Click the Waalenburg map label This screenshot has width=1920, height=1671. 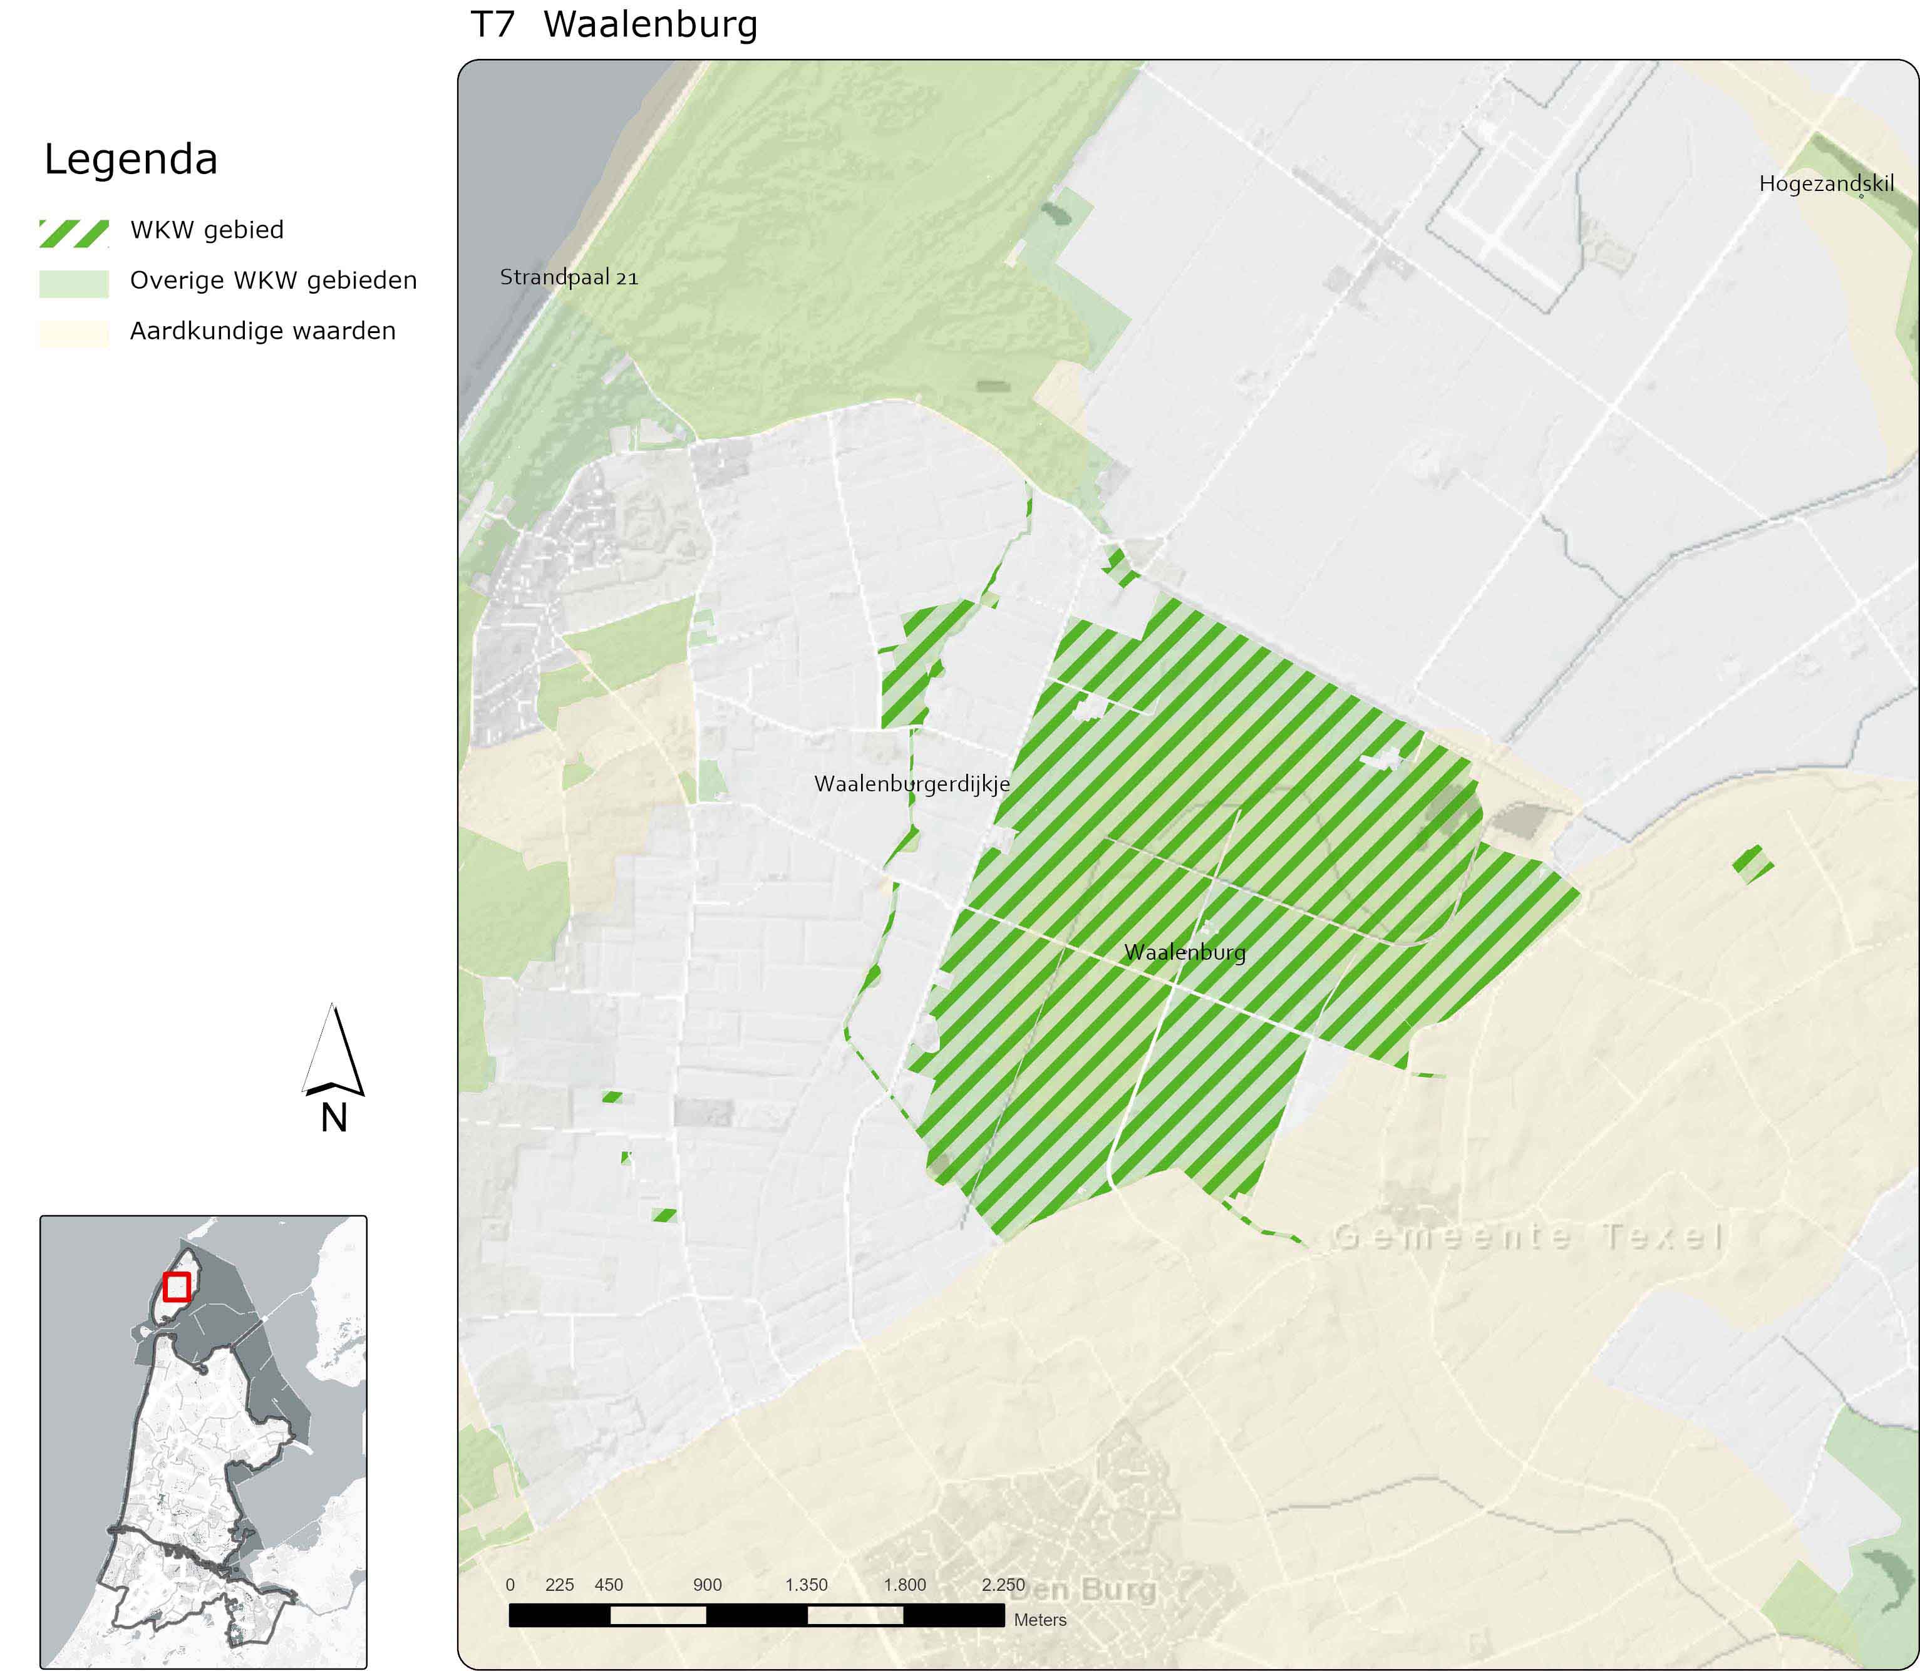pos(1184,952)
